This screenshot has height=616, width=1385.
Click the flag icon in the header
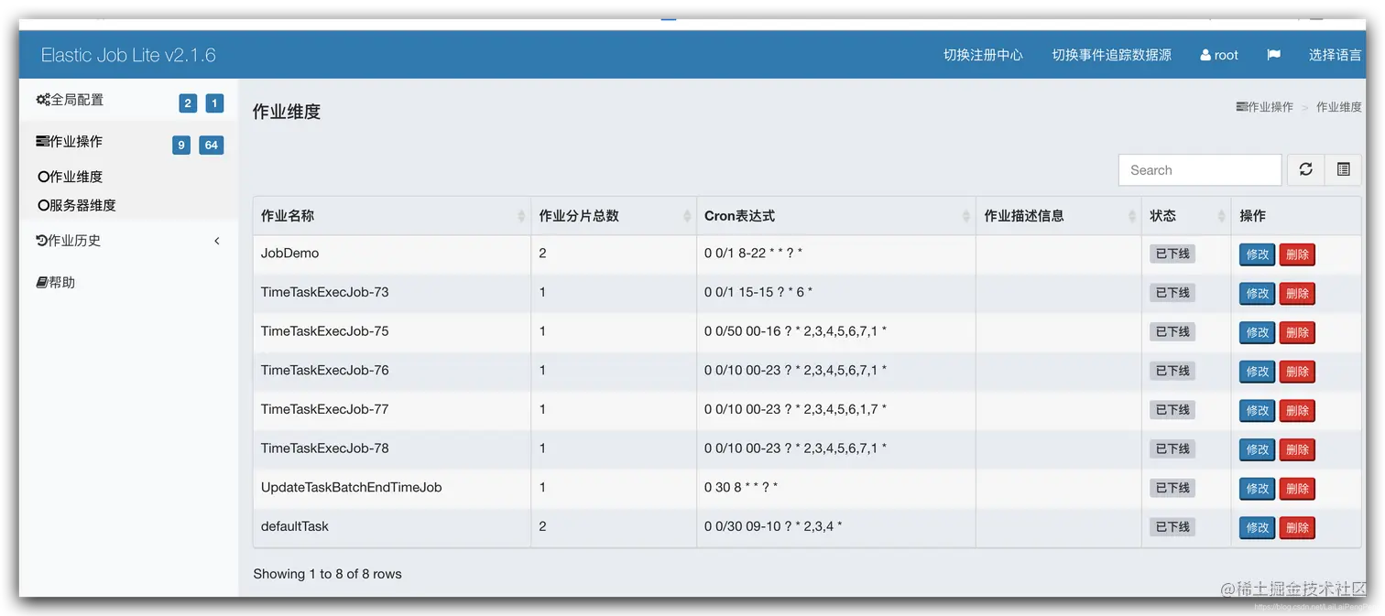(x=1273, y=55)
